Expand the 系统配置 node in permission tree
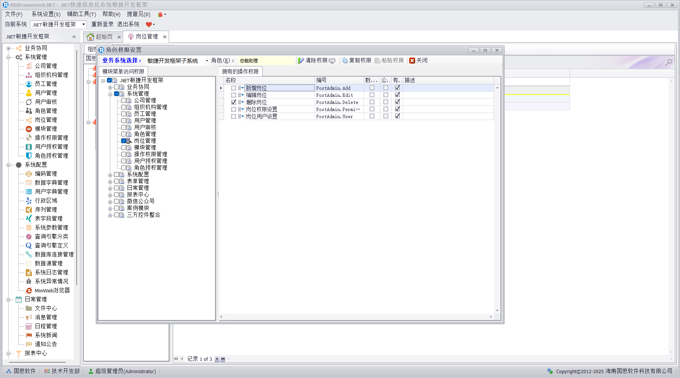 tap(110, 175)
